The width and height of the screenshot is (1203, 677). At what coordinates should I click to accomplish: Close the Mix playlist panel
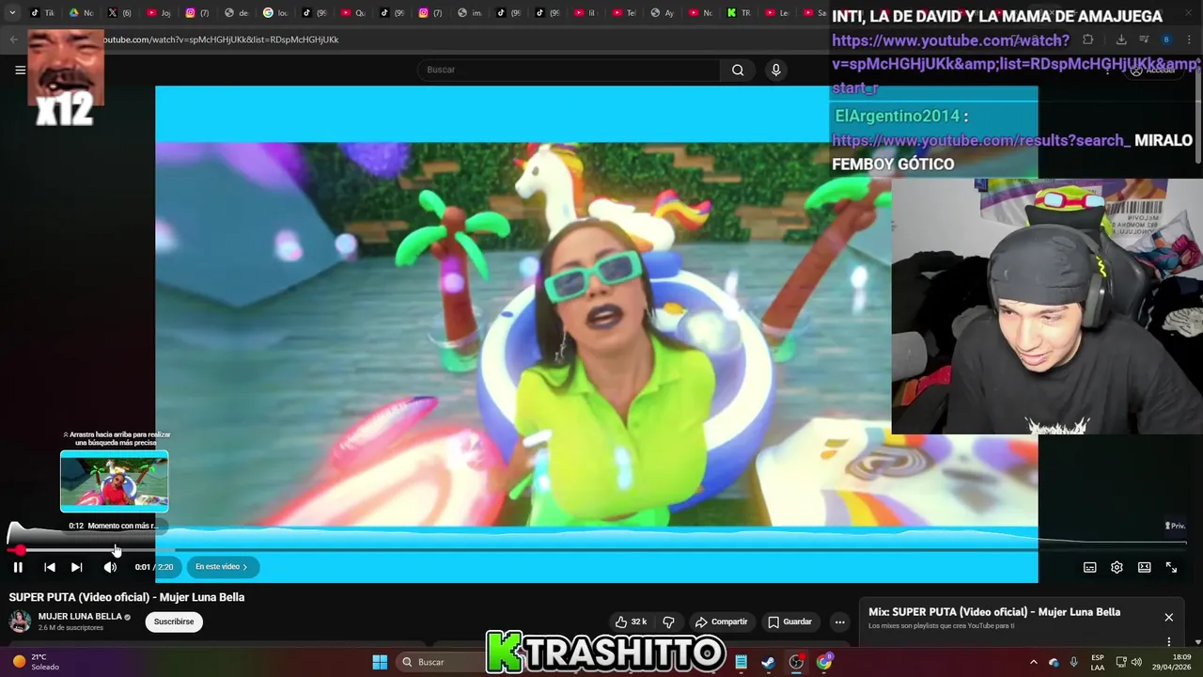(1168, 617)
